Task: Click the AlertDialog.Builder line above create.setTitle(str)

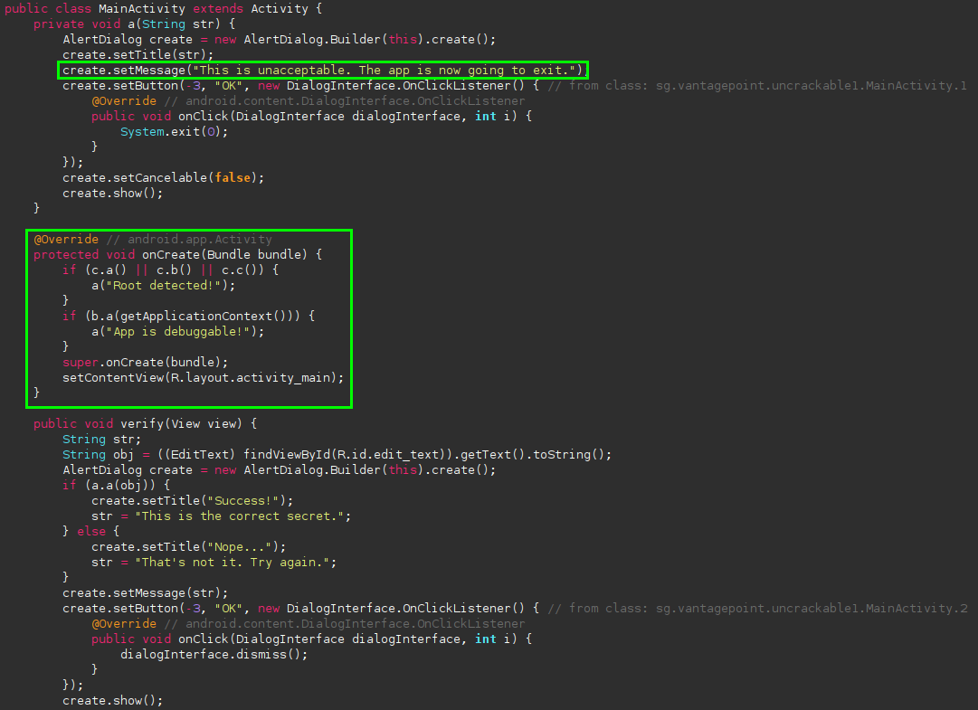Action: coord(279,39)
